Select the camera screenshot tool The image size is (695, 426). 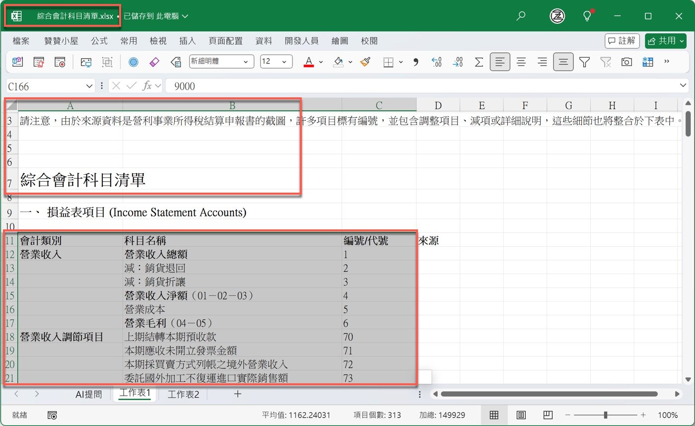pos(626,62)
